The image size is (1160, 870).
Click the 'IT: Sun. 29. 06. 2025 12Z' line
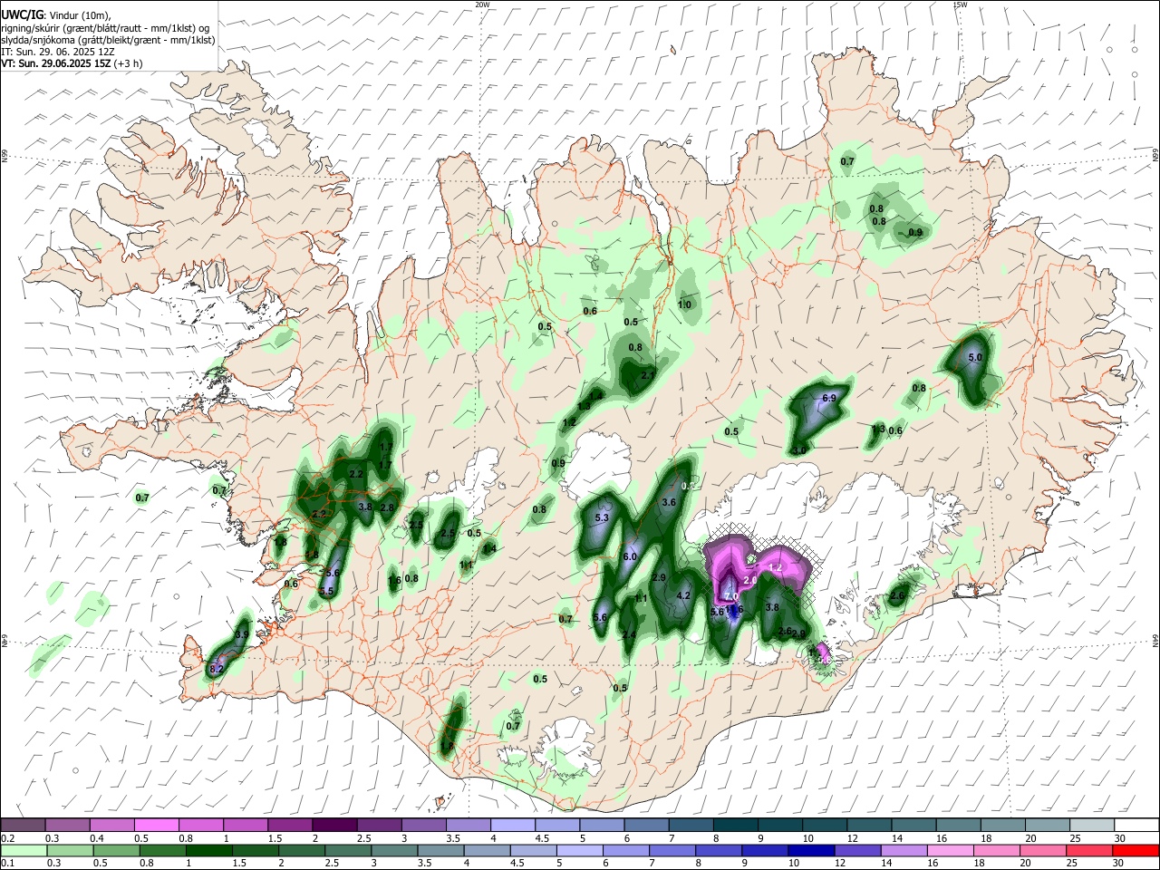[58, 53]
